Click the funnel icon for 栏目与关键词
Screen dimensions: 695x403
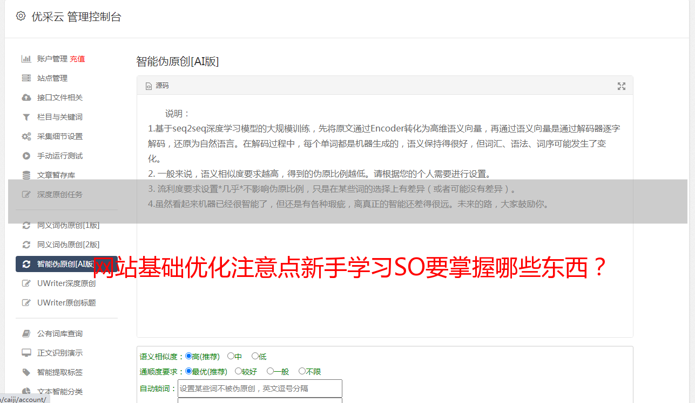pyautogui.click(x=26, y=117)
